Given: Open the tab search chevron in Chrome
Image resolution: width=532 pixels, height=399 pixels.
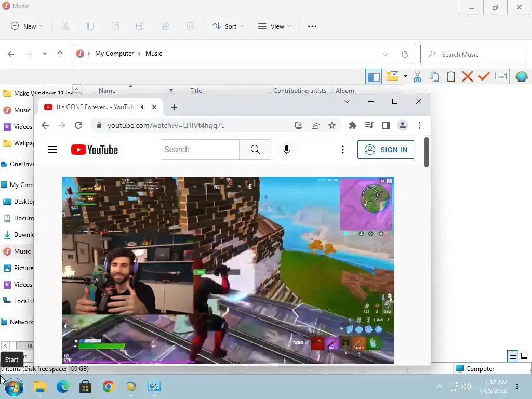Looking at the screenshot, I should [x=347, y=101].
